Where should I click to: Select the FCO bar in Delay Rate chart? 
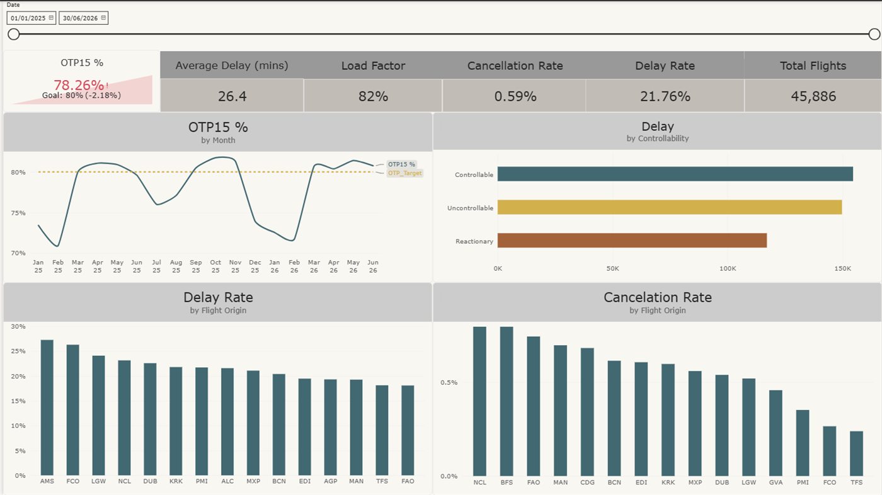pyautogui.click(x=73, y=410)
